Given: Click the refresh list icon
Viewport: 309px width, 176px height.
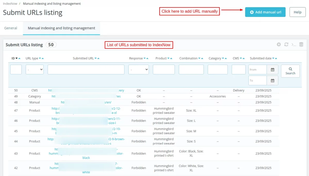Looking at the screenshot, I should [x=286, y=44].
